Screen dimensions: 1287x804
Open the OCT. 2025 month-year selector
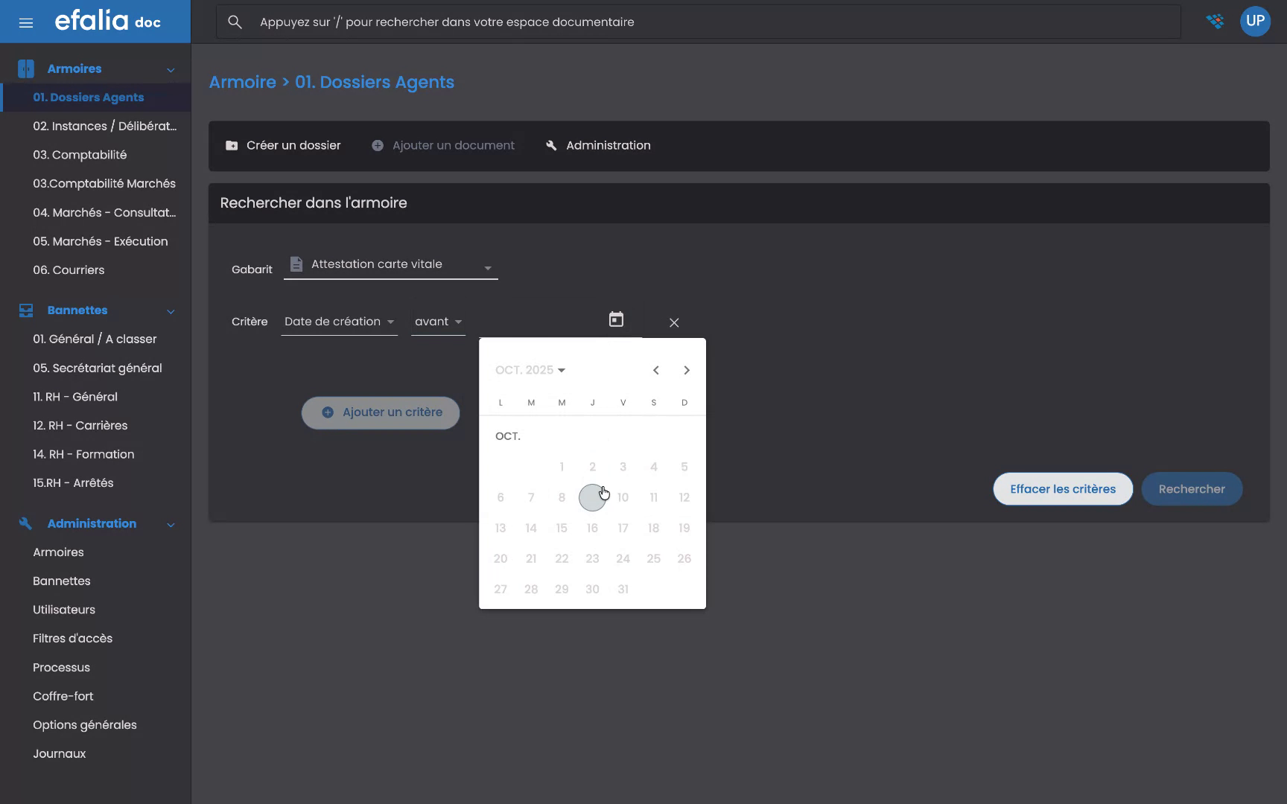(x=530, y=369)
